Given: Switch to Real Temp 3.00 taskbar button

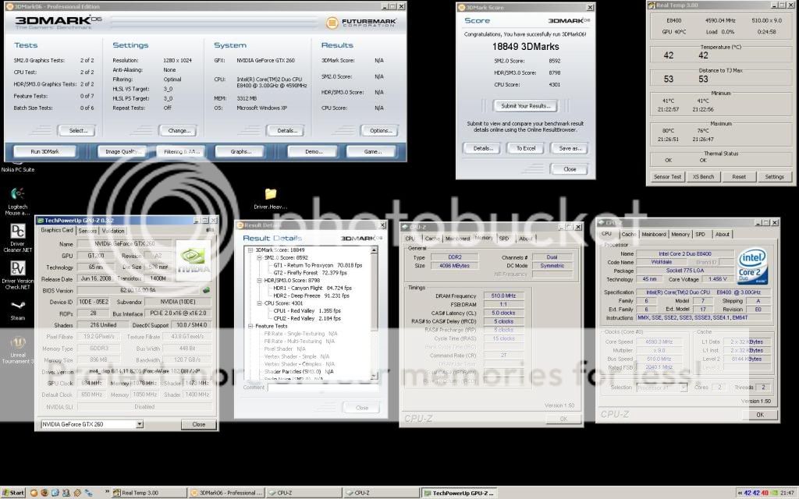Looking at the screenshot, I should [x=149, y=493].
